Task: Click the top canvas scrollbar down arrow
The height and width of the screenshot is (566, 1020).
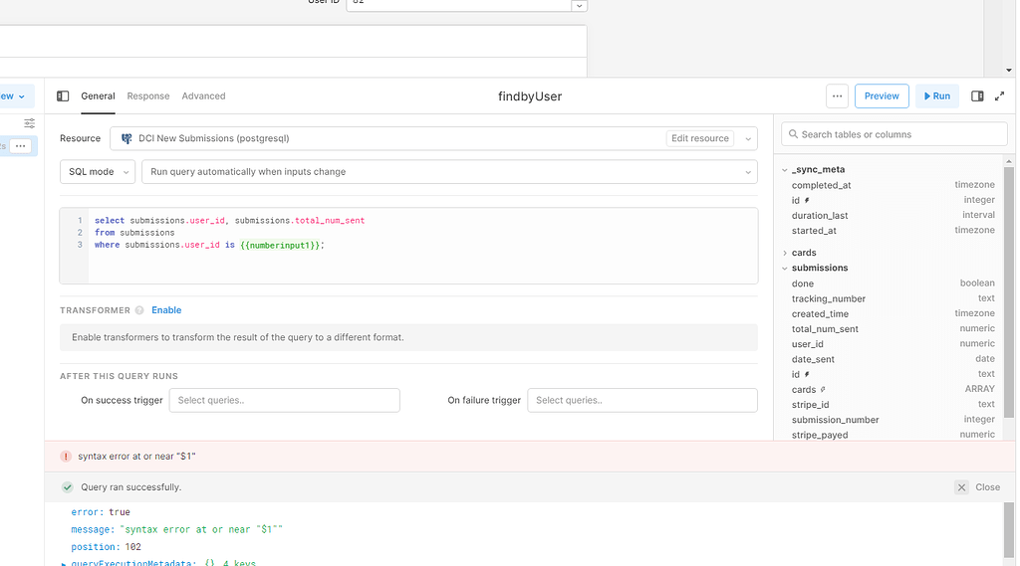Action: (x=1009, y=71)
